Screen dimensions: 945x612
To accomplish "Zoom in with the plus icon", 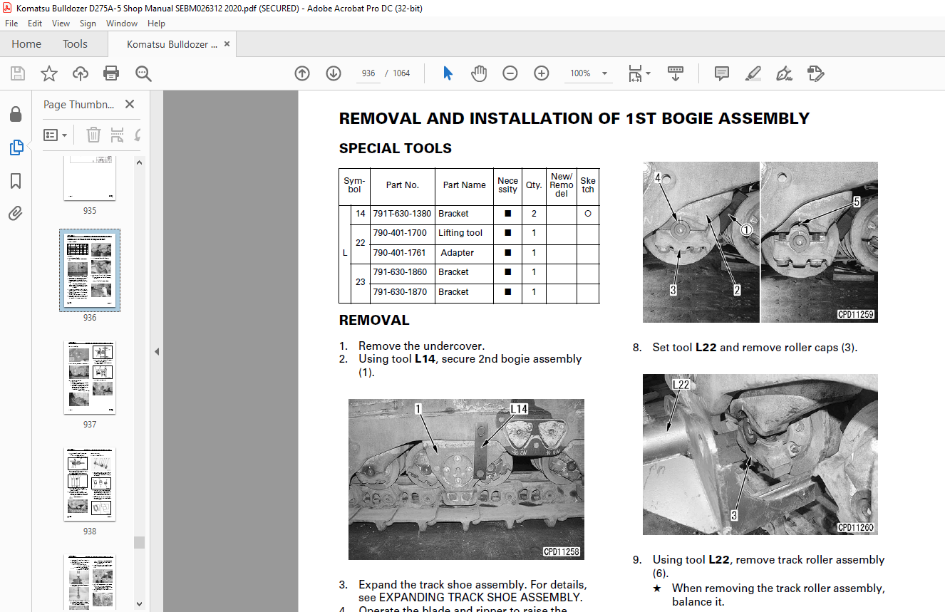I will tap(542, 73).
